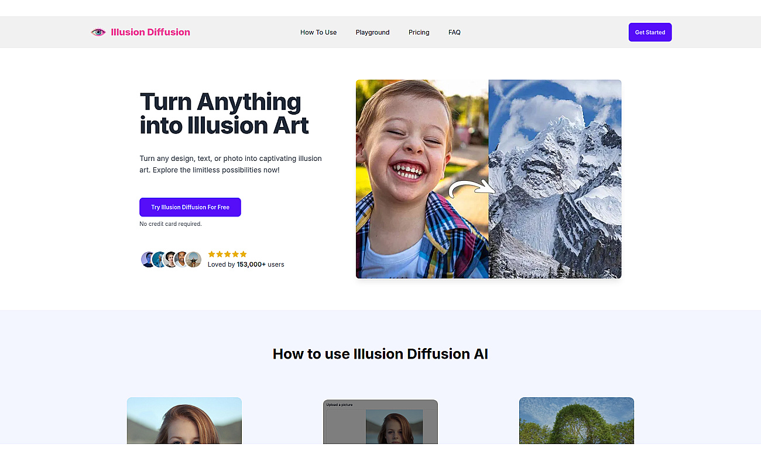Click Try Illusion Diffusion For Free
Image resolution: width=761 pixels, height=461 pixels.
190,207
